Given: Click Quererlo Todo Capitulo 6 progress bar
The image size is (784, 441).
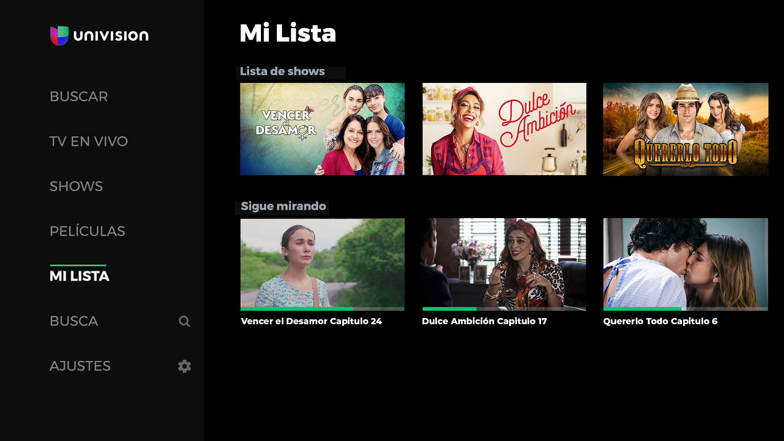Looking at the screenshot, I should 686,309.
